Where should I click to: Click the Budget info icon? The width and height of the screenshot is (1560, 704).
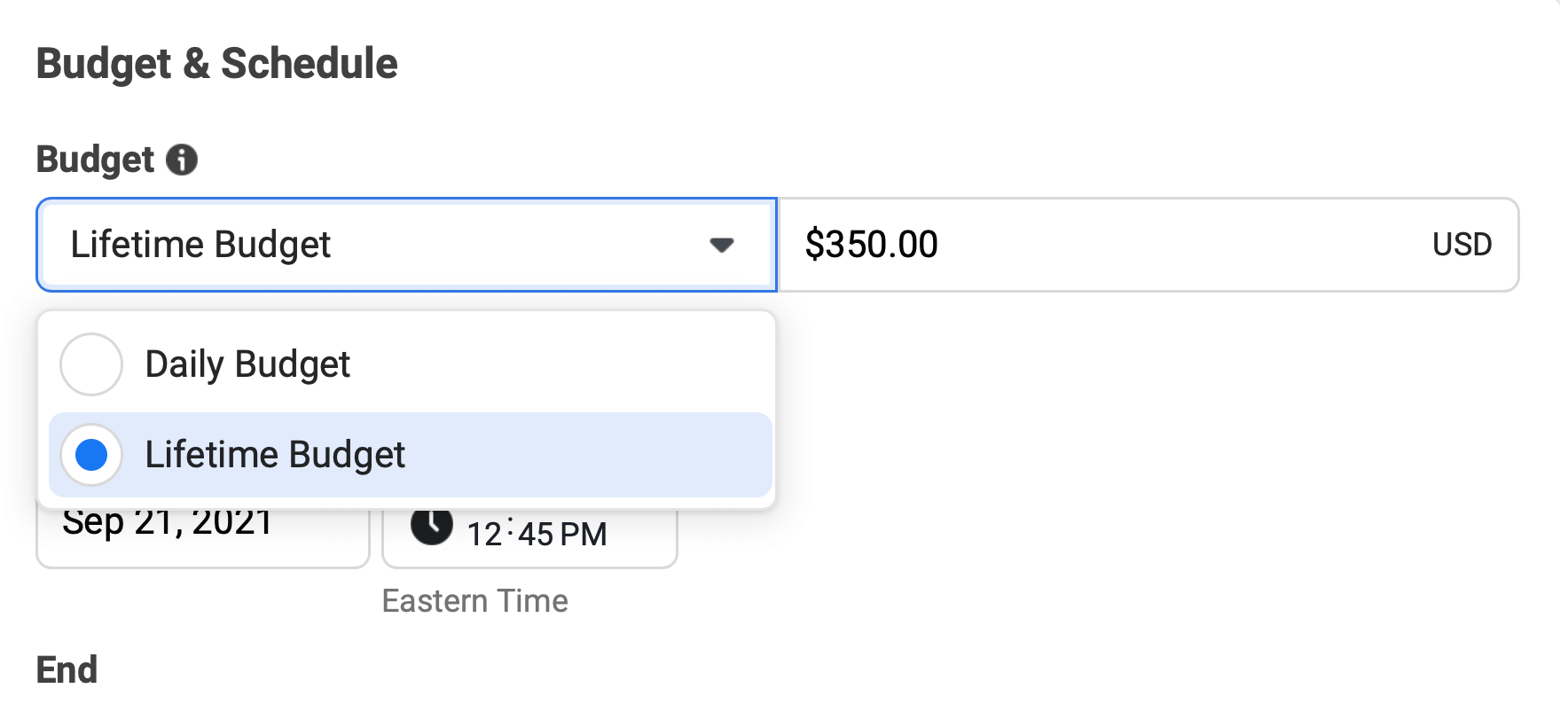click(x=183, y=160)
